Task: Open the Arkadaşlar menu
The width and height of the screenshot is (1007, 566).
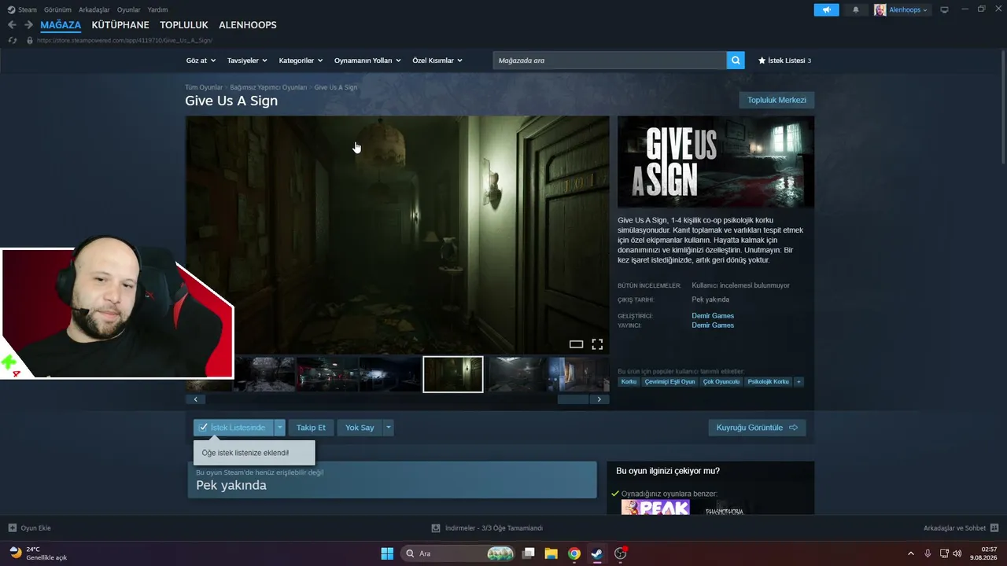Action: [x=94, y=10]
